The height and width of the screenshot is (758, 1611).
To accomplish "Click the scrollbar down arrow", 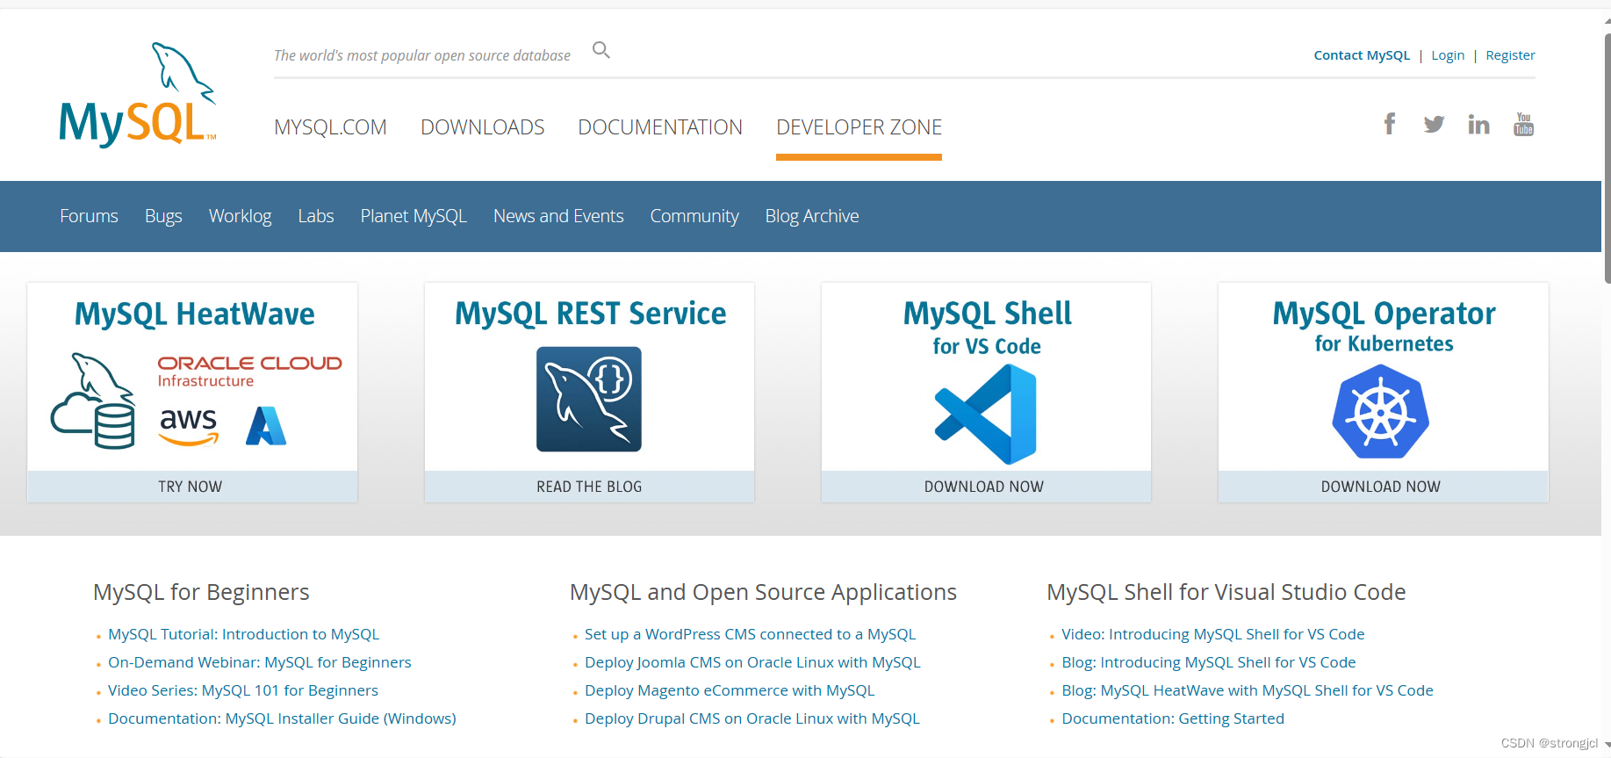I will [1607, 745].
